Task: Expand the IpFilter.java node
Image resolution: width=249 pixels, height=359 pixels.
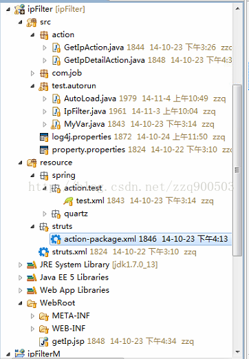Action: [x=45, y=112]
